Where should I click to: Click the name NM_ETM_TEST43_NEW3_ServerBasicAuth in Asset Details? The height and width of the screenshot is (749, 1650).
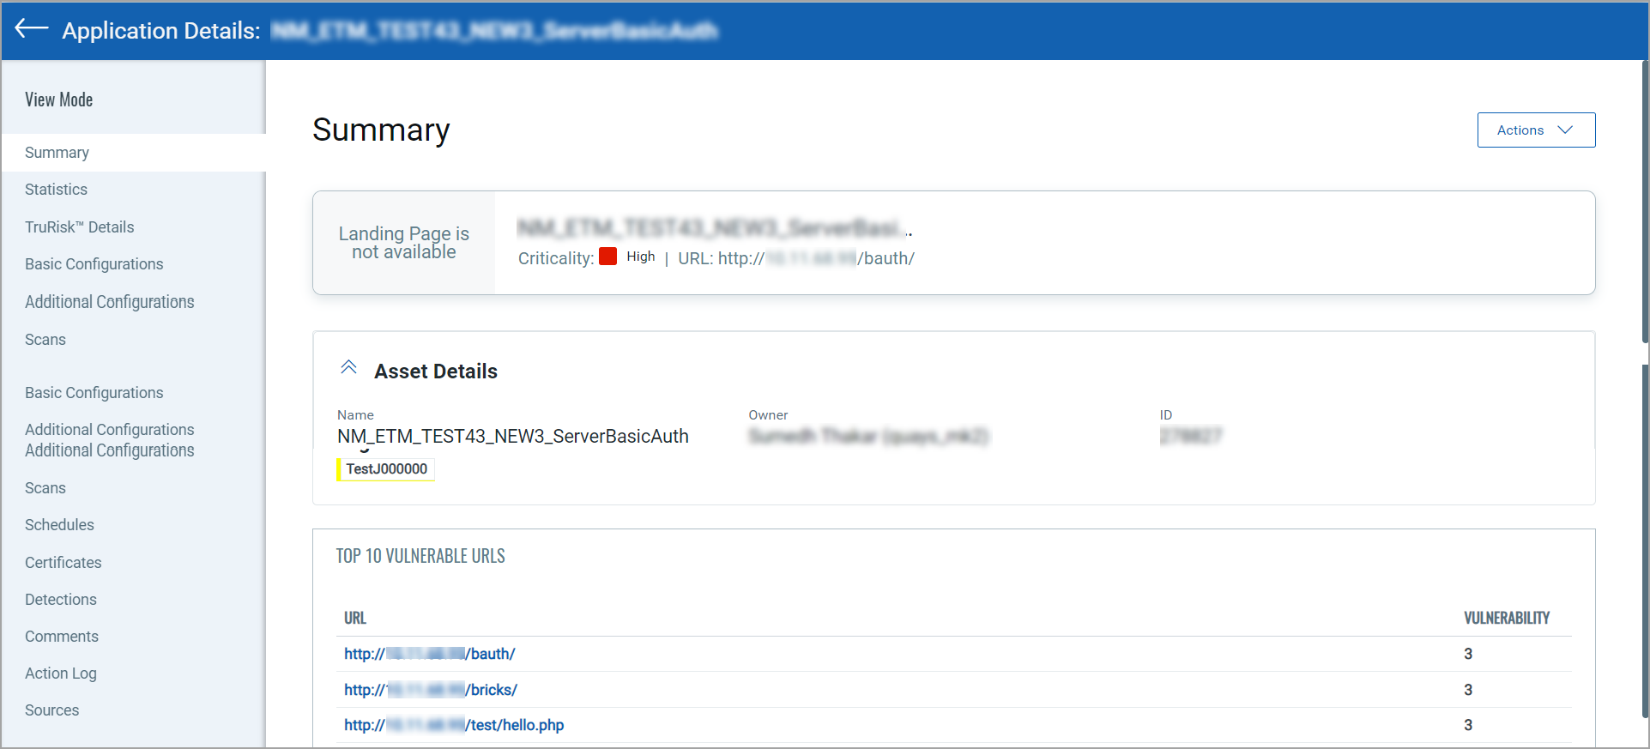pyautogui.click(x=513, y=436)
